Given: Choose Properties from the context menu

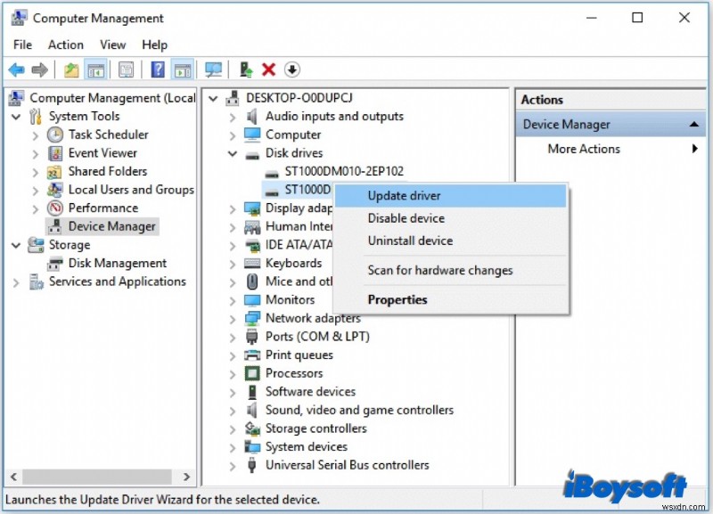Looking at the screenshot, I should pyautogui.click(x=397, y=299).
